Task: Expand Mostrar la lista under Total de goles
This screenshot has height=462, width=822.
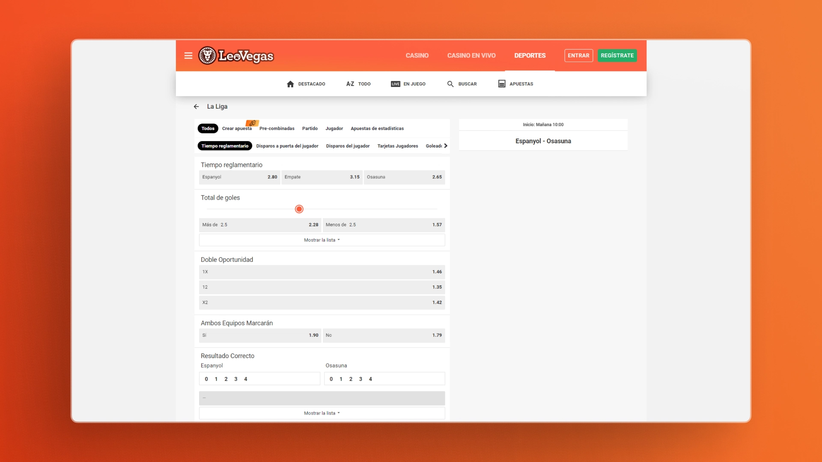Action: click(321, 240)
